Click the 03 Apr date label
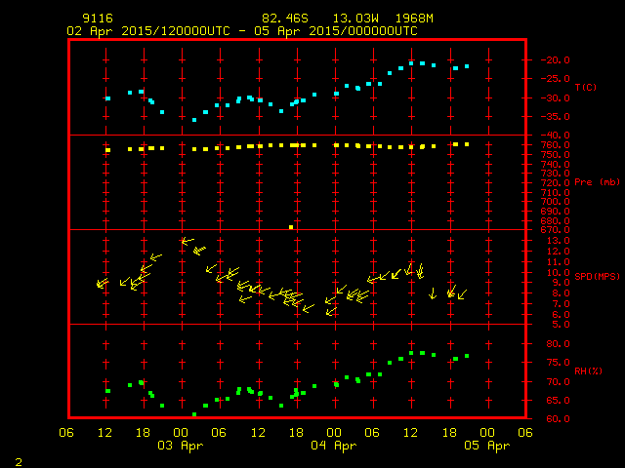Viewport: 625px width, 468px height. (x=180, y=446)
